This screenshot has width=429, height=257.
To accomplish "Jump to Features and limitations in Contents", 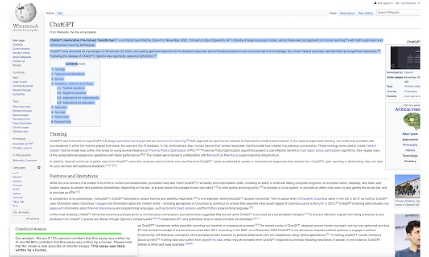I will point(69,74).
